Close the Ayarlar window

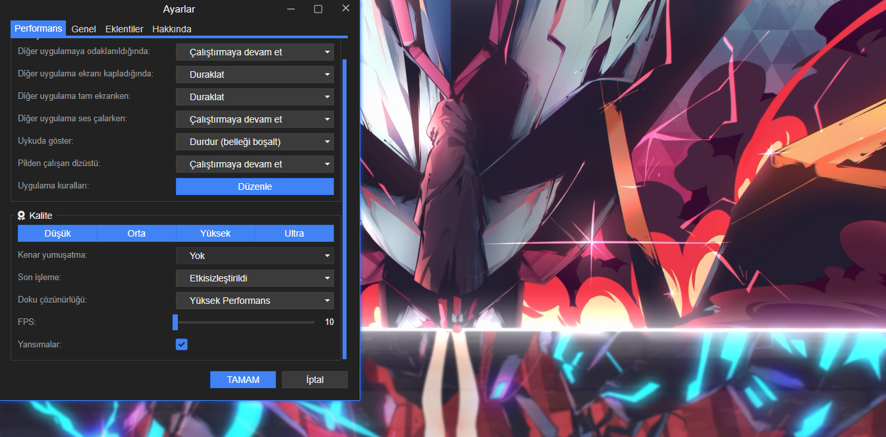346,9
